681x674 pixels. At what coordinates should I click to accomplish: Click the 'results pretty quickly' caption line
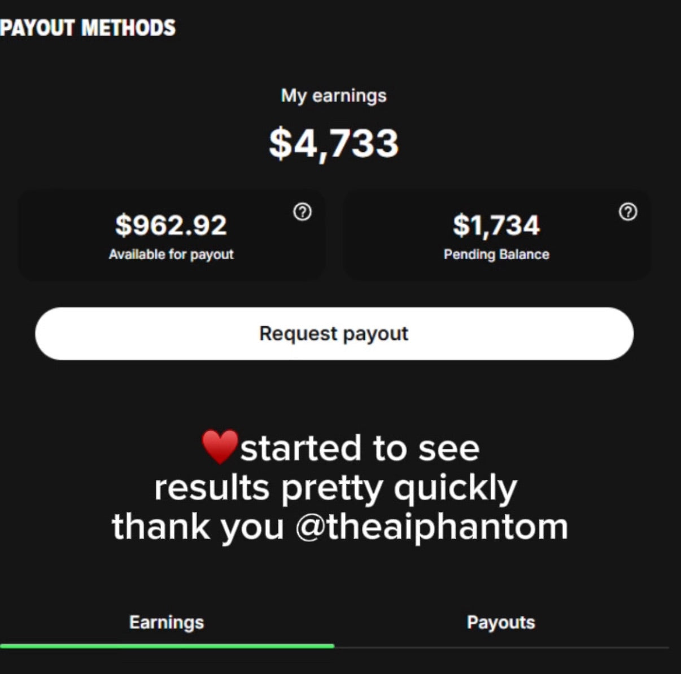click(x=335, y=488)
